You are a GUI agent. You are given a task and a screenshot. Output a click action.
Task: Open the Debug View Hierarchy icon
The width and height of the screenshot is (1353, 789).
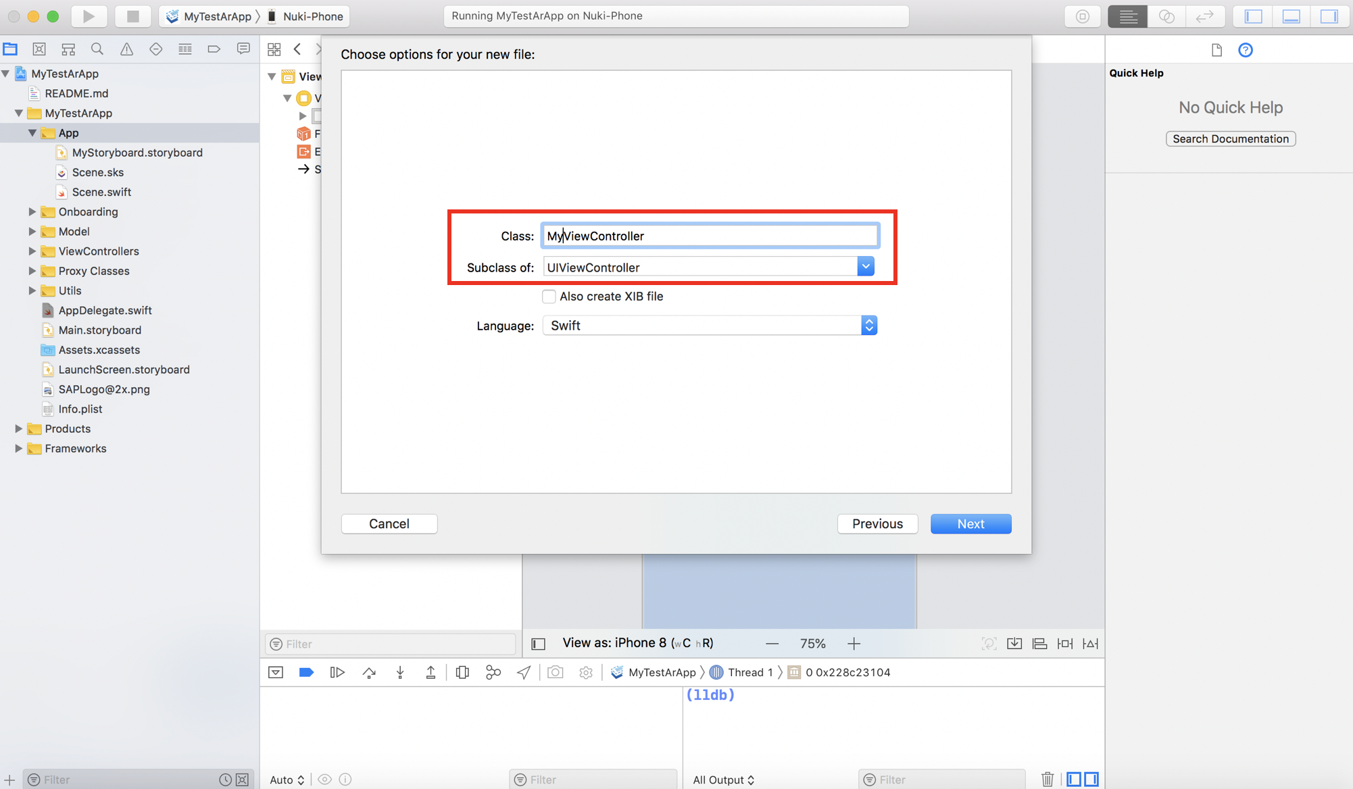462,672
